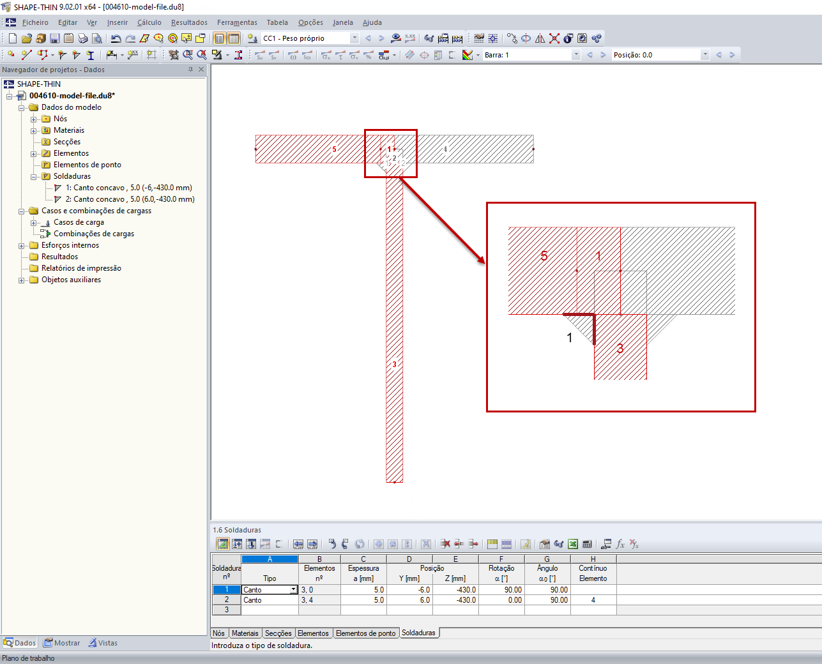Expand the Casos de carga node
Image resolution: width=822 pixels, height=664 pixels.
click(x=34, y=222)
